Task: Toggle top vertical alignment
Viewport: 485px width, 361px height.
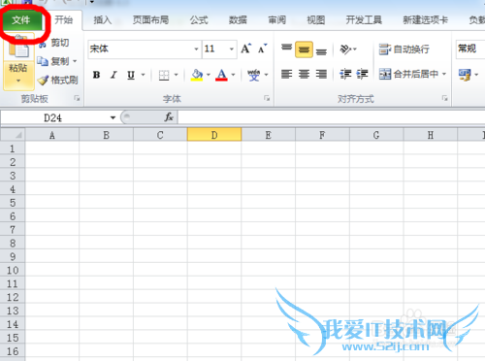Action: [286, 49]
